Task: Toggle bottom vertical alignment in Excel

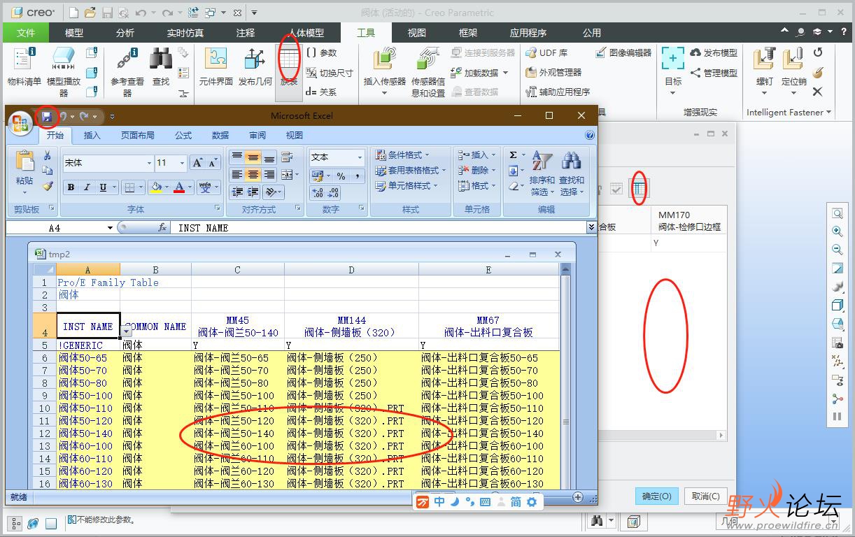Action: [269, 157]
